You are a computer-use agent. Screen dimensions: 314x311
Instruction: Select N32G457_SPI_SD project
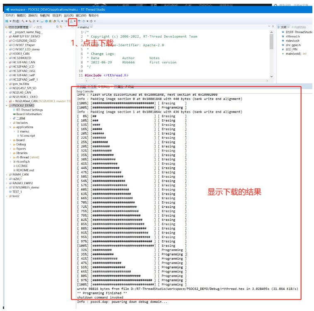[24, 88]
